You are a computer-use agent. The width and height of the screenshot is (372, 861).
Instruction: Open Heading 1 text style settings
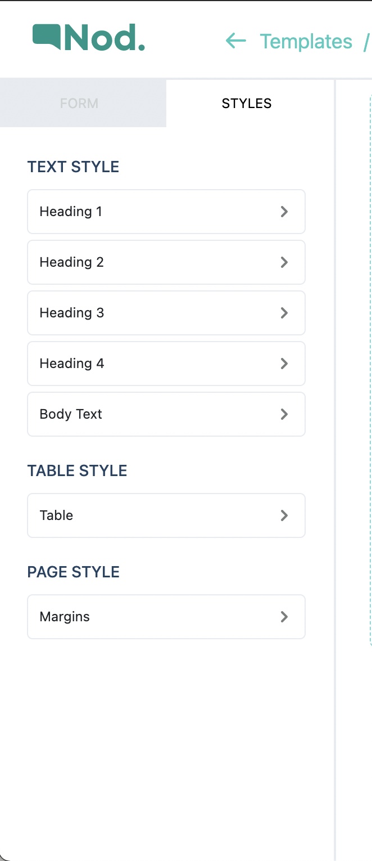[166, 212]
